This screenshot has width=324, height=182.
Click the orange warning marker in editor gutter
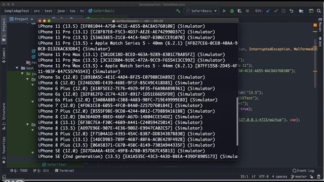click(315, 25)
